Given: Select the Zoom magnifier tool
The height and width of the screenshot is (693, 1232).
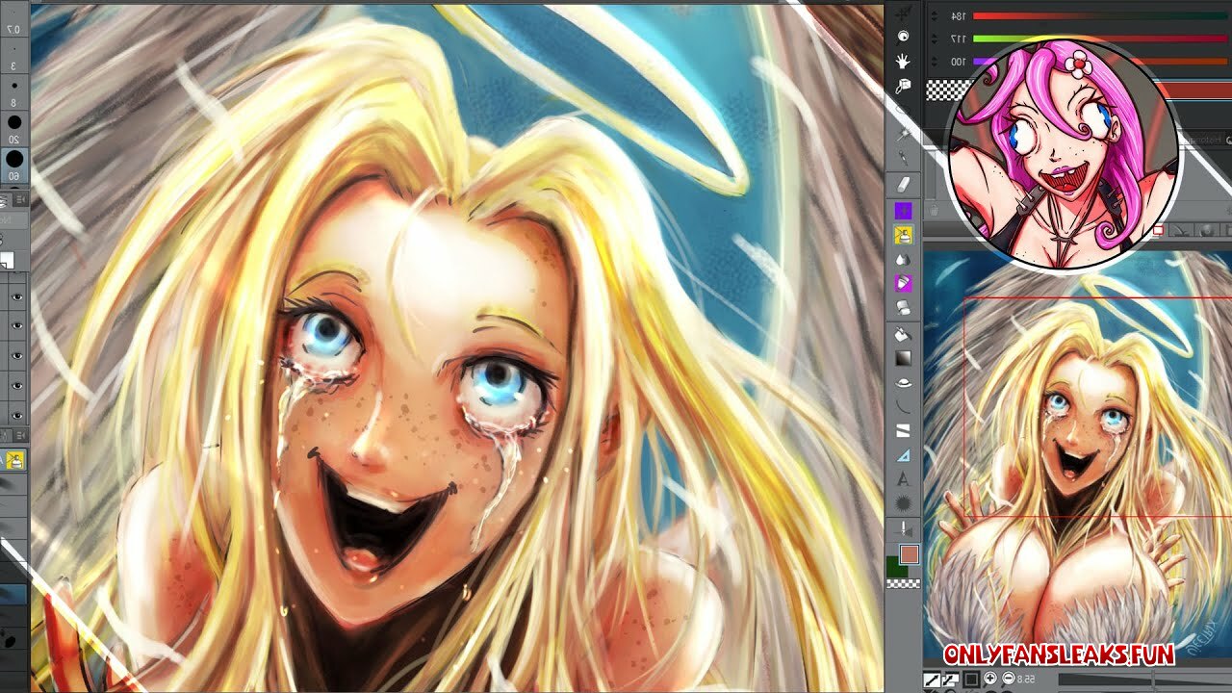Looking at the screenshot, I should 903,38.
